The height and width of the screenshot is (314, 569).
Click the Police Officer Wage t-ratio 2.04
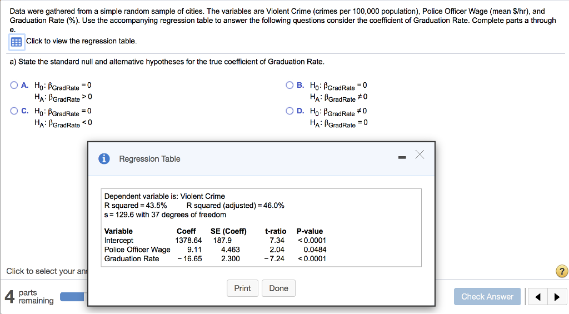tap(277, 250)
